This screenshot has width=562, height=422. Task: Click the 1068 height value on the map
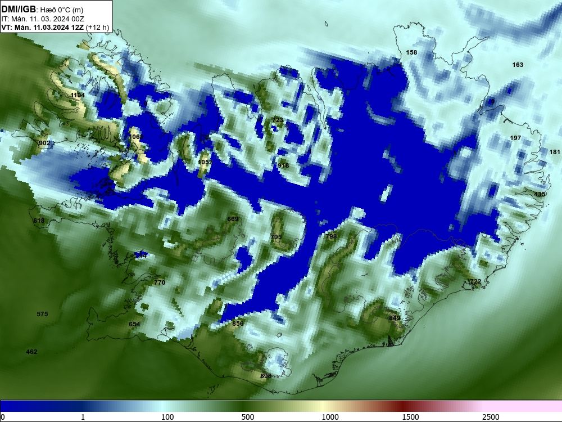tap(136, 137)
